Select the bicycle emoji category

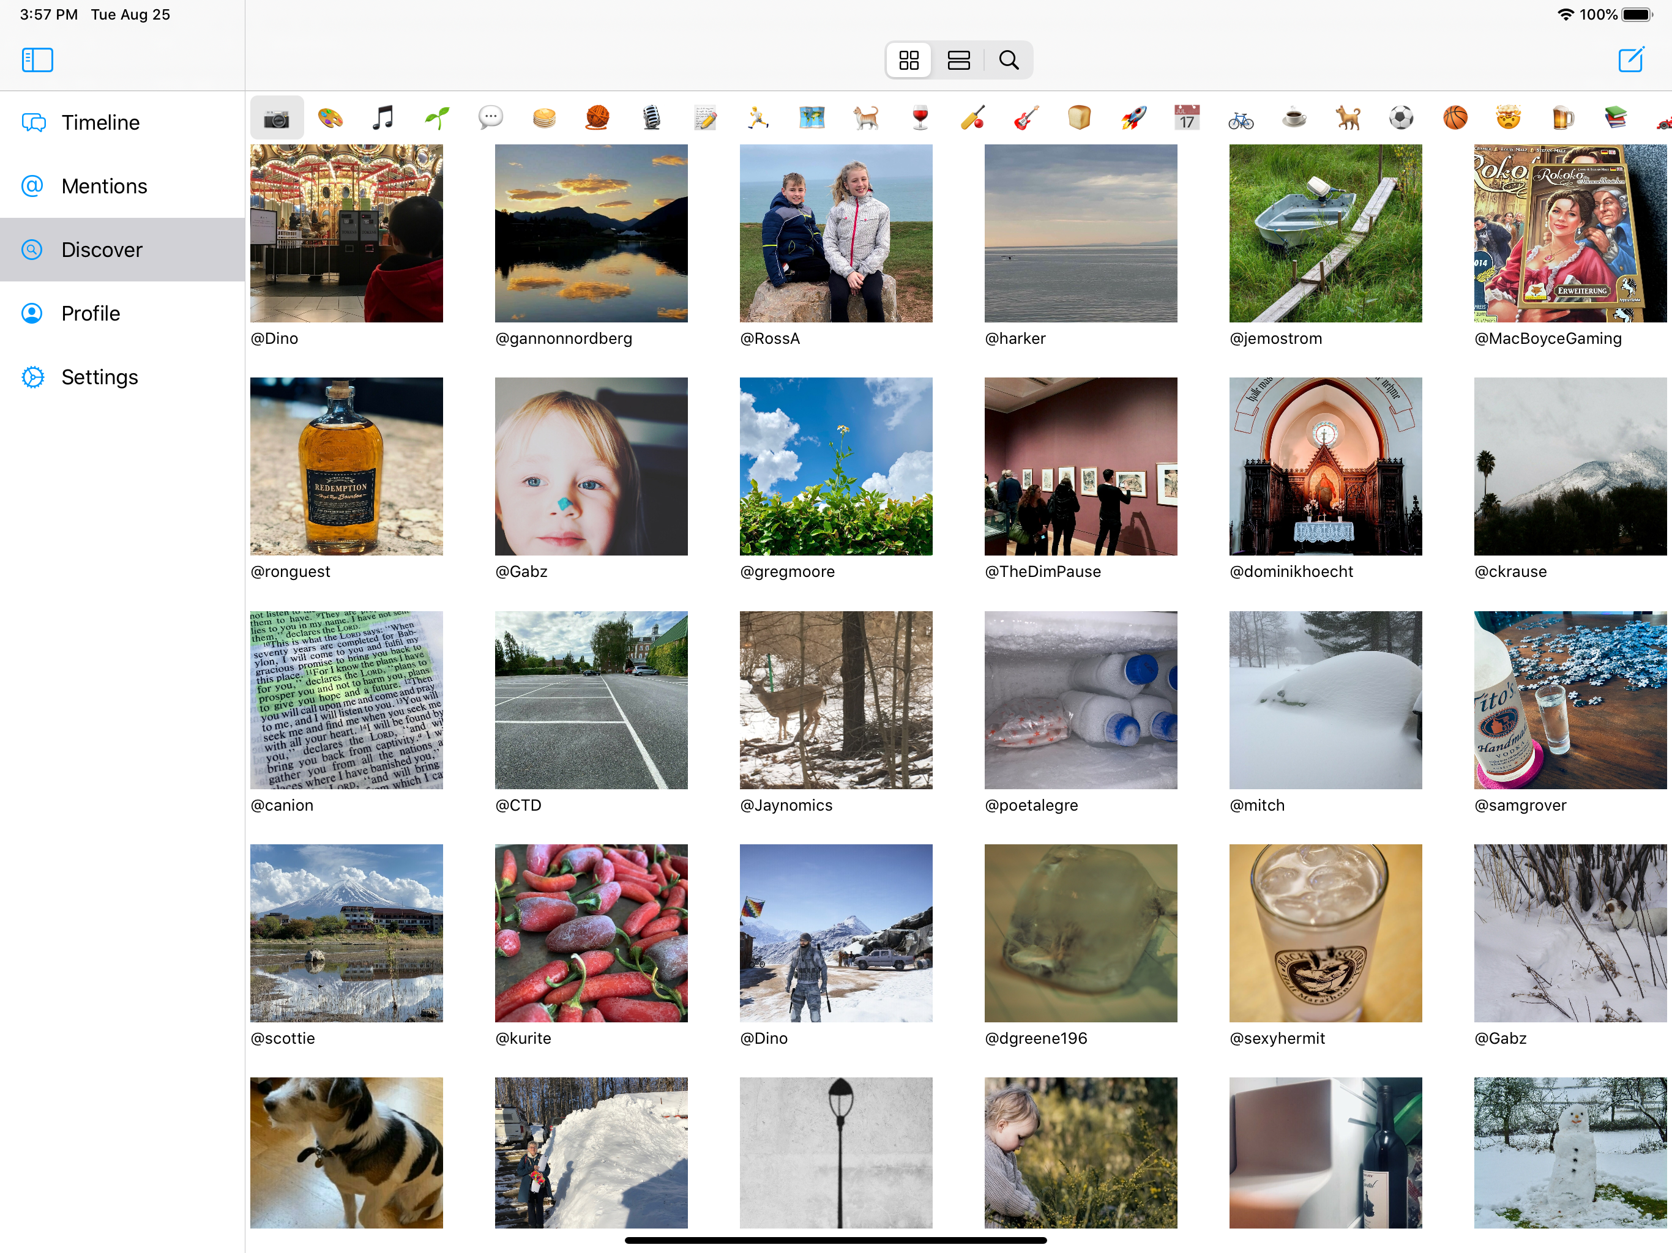point(1241,119)
